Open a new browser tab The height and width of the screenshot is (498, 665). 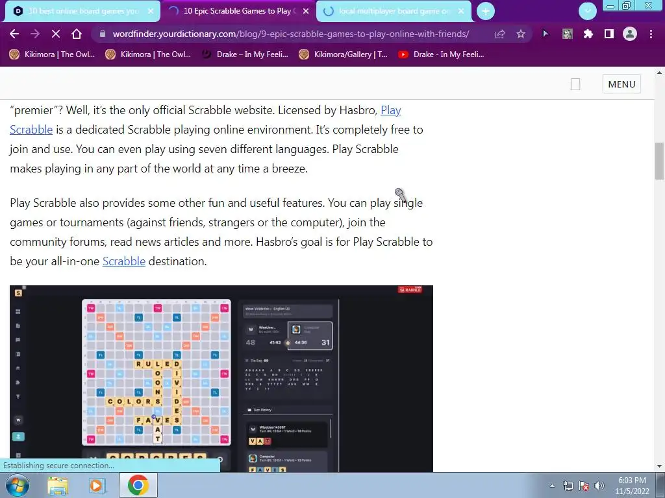click(486, 11)
